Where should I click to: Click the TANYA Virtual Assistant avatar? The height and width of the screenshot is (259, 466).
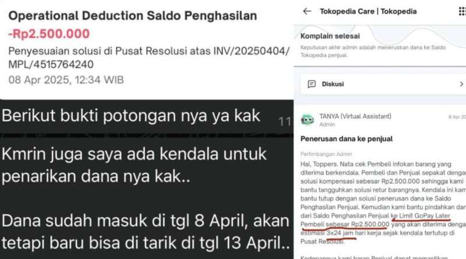(x=308, y=120)
